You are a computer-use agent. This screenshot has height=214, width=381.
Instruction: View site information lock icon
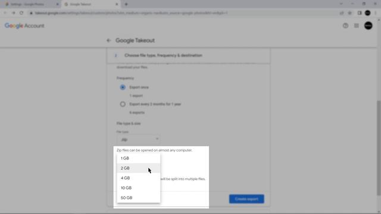click(31, 13)
